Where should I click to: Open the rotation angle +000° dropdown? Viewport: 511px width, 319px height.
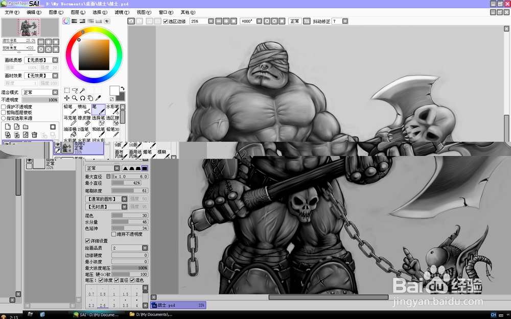(x=259, y=21)
